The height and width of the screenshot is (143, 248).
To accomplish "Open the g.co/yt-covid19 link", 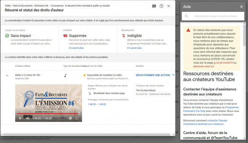I will [x=223, y=63].
